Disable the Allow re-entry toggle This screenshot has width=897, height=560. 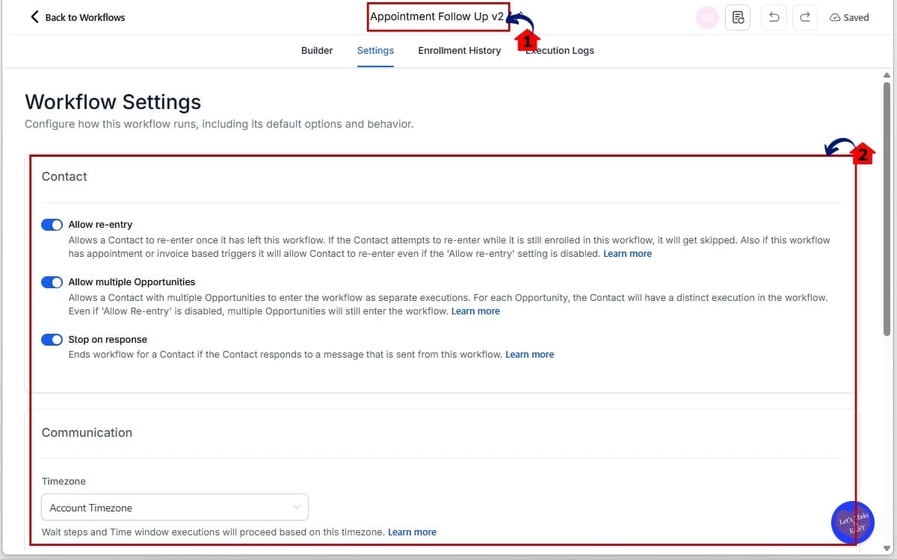pos(52,225)
